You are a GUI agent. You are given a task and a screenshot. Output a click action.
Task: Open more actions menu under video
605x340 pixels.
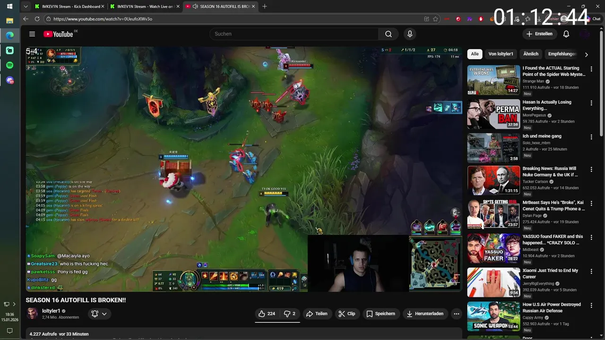[x=456, y=314]
